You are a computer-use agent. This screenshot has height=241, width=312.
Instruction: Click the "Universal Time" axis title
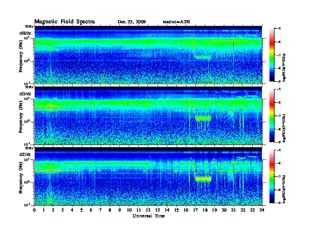click(149, 216)
